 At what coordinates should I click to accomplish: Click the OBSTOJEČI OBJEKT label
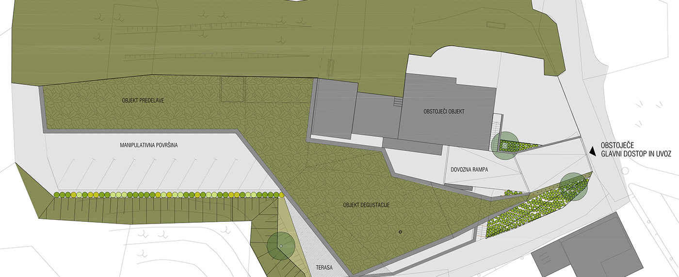444,112
